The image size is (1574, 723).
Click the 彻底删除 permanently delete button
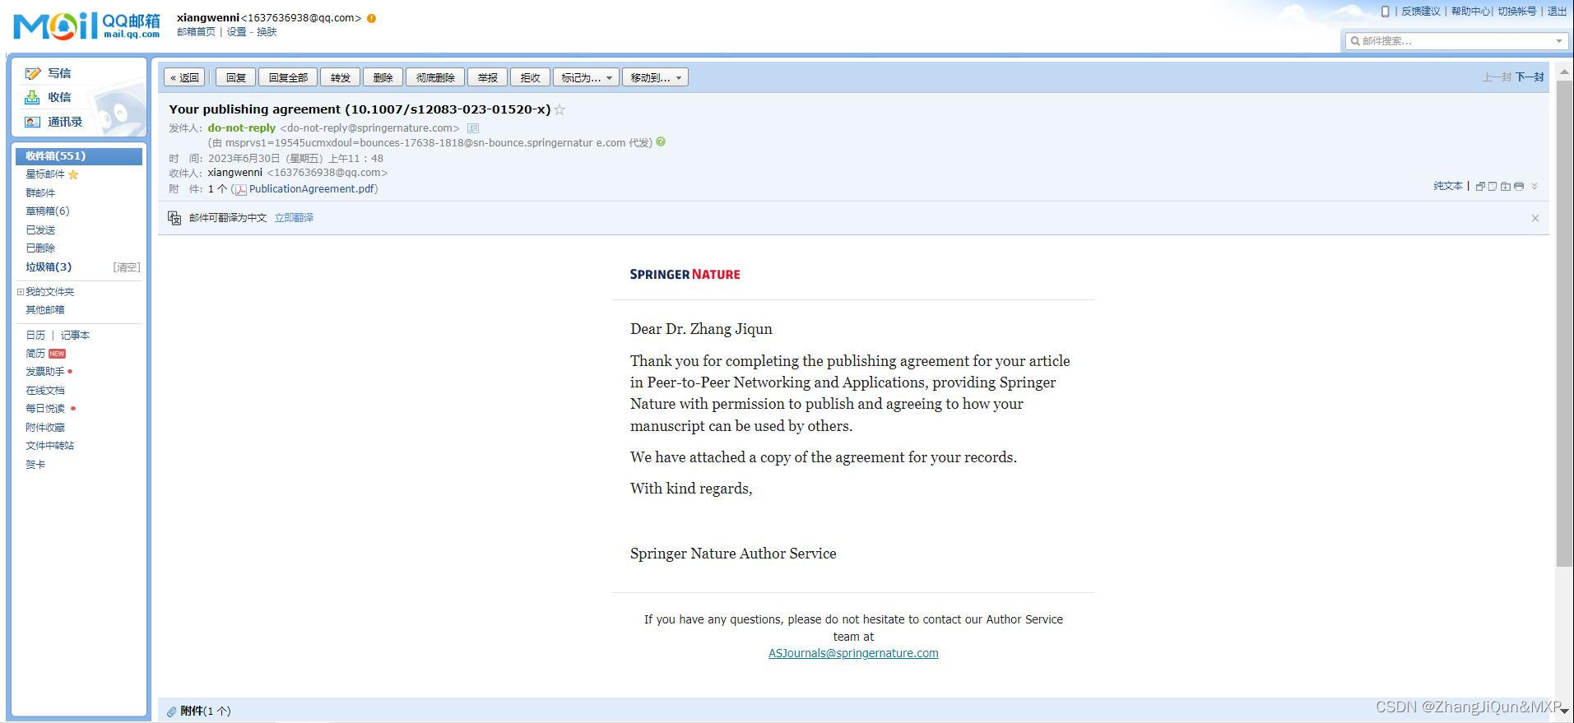tap(435, 77)
